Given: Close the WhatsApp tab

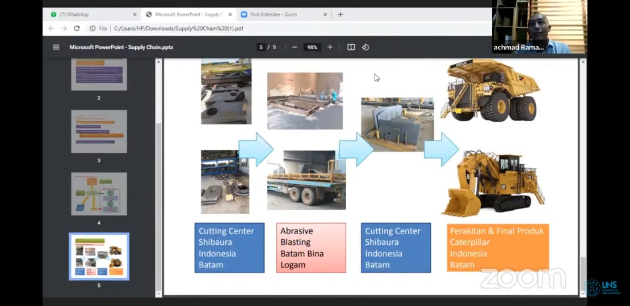Looking at the screenshot, I should [x=135, y=14].
